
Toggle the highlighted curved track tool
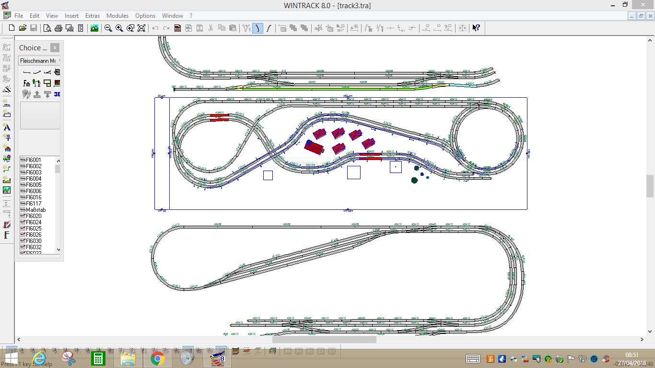coord(257,28)
